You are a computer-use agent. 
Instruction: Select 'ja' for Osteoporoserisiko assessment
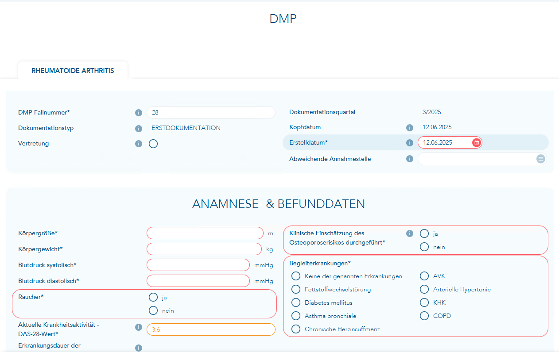pyautogui.click(x=424, y=233)
